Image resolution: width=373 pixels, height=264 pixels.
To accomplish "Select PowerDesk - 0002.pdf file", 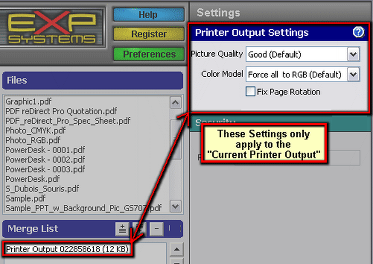I will pos(45,159).
